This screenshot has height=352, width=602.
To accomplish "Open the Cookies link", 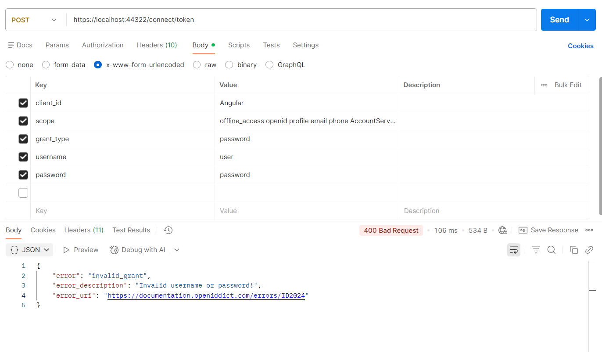I will click(580, 46).
